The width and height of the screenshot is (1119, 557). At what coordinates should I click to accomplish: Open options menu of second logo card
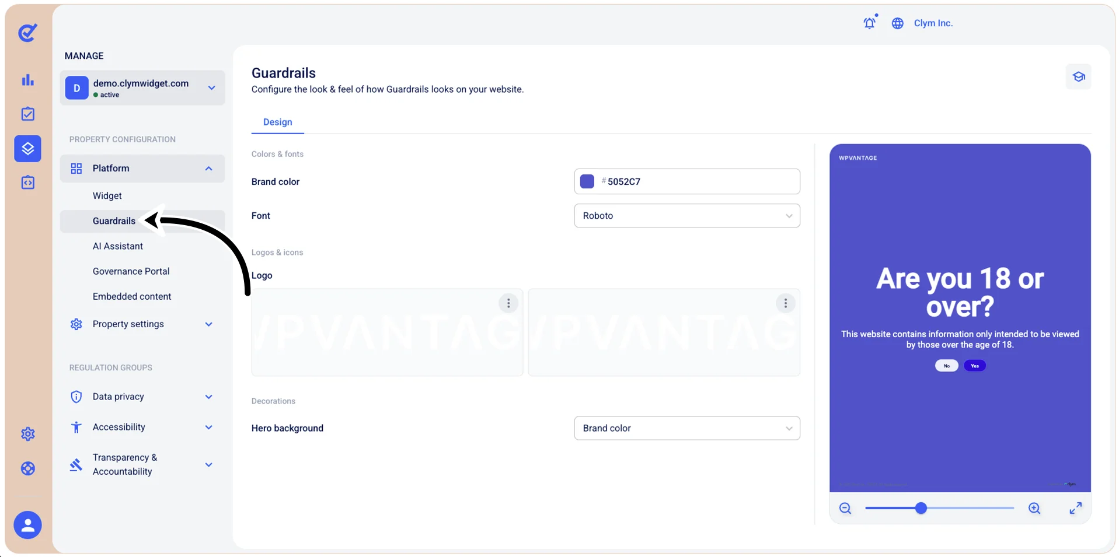[x=786, y=303]
